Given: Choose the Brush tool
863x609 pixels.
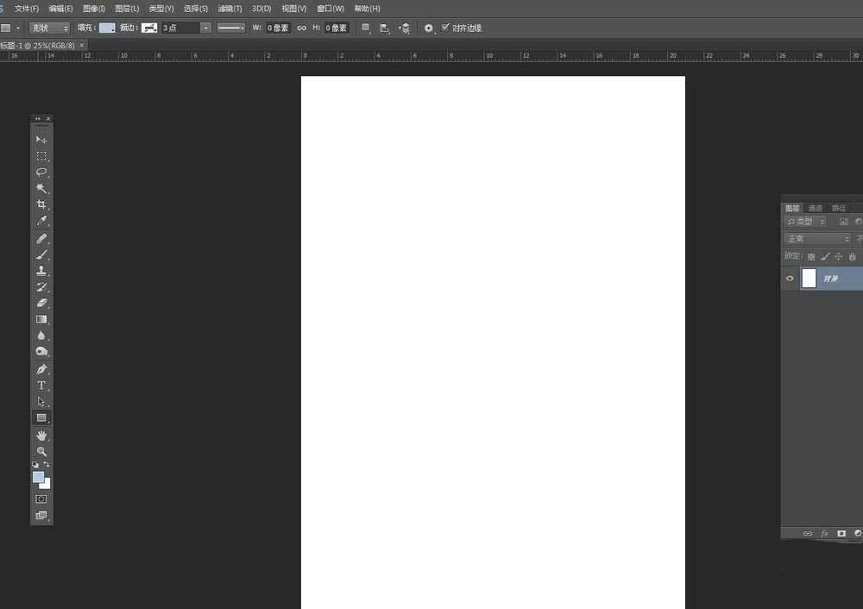Looking at the screenshot, I should click(x=41, y=254).
